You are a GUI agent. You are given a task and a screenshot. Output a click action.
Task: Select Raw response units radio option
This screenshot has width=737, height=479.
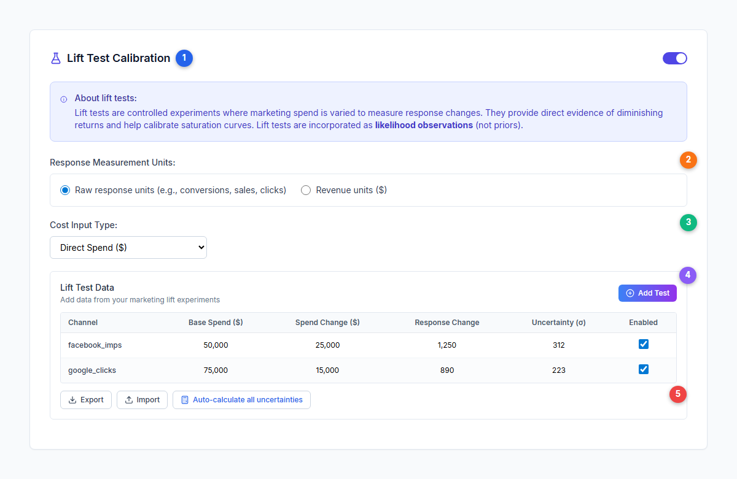coord(65,190)
